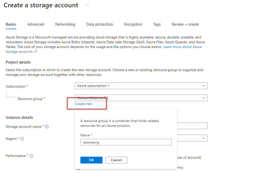Go to the Encryption tab
Viewport: 253px width, 173px height.
coord(133,24)
